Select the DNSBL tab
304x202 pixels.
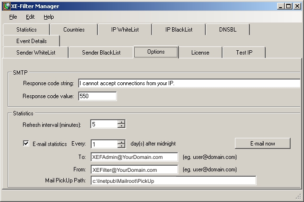228,30
